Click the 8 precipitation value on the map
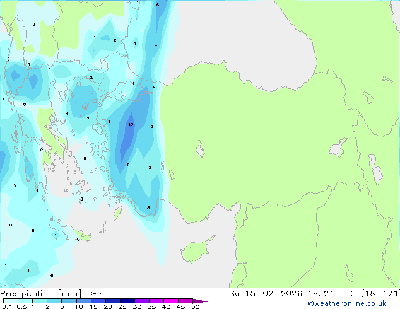 (157, 5)
